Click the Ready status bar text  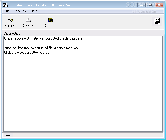coord(8,135)
